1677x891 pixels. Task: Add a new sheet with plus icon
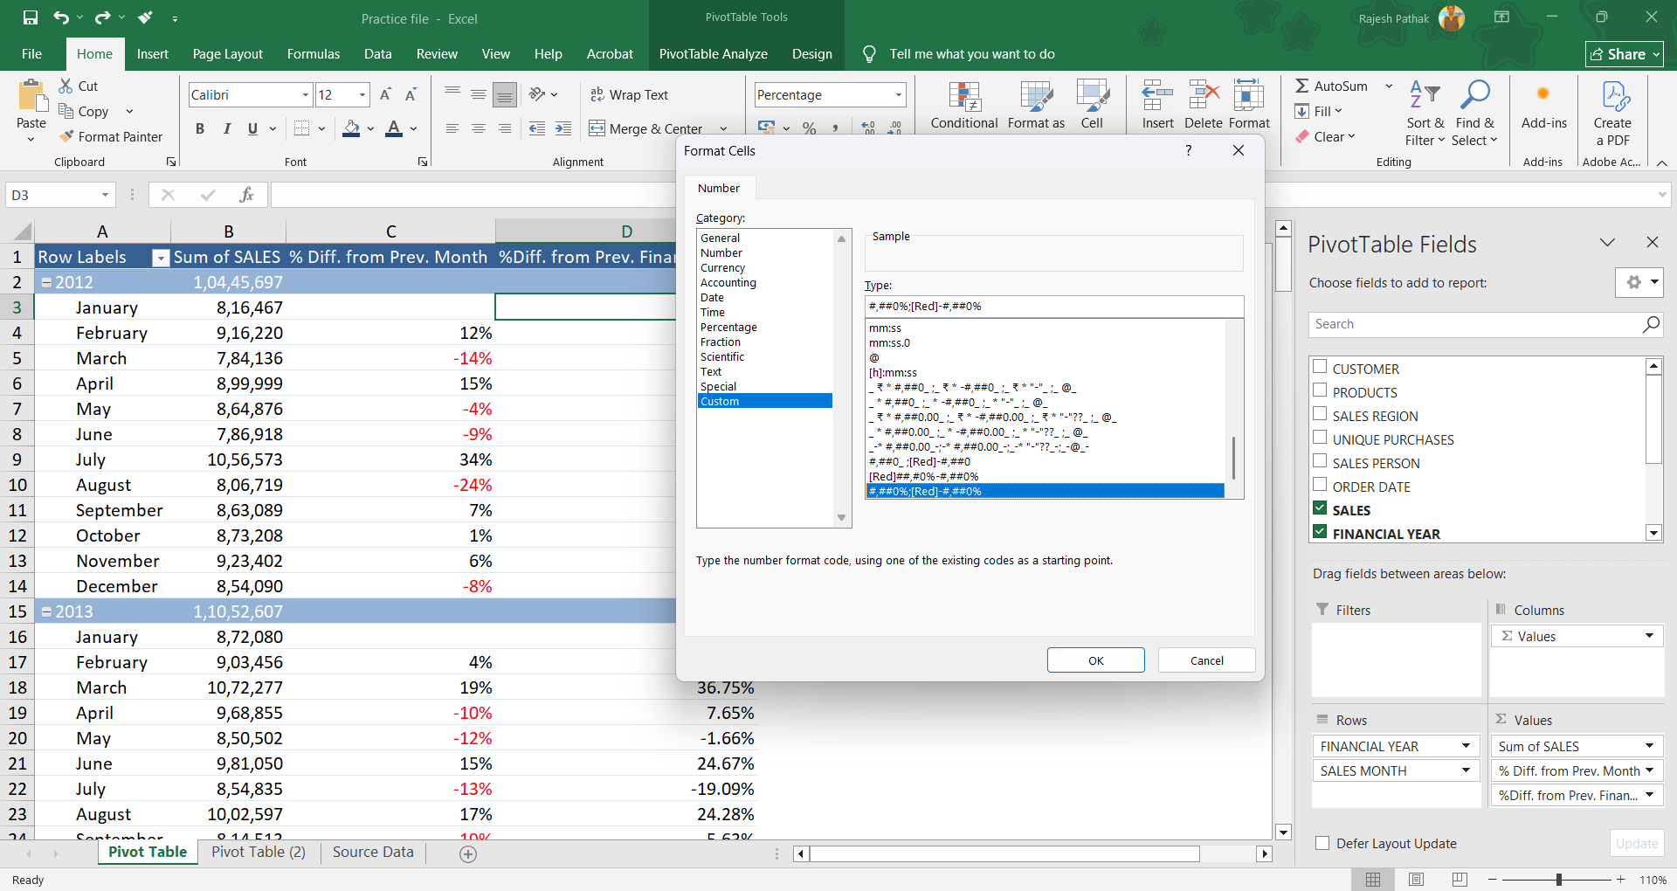click(x=468, y=854)
